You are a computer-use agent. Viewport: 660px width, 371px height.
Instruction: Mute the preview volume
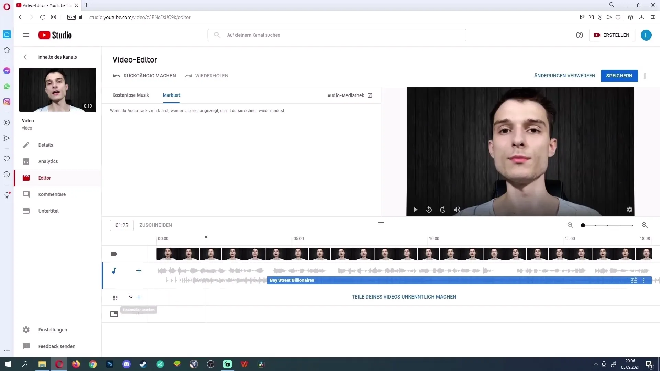pos(457,210)
